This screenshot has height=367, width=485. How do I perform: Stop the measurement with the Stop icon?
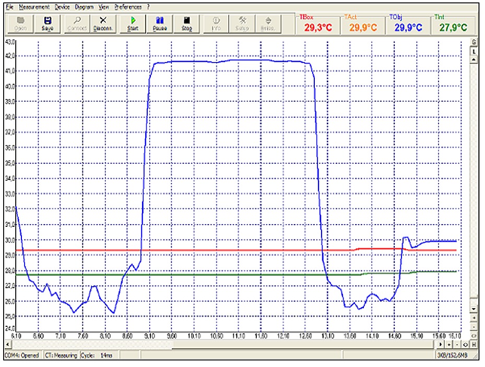tap(187, 23)
